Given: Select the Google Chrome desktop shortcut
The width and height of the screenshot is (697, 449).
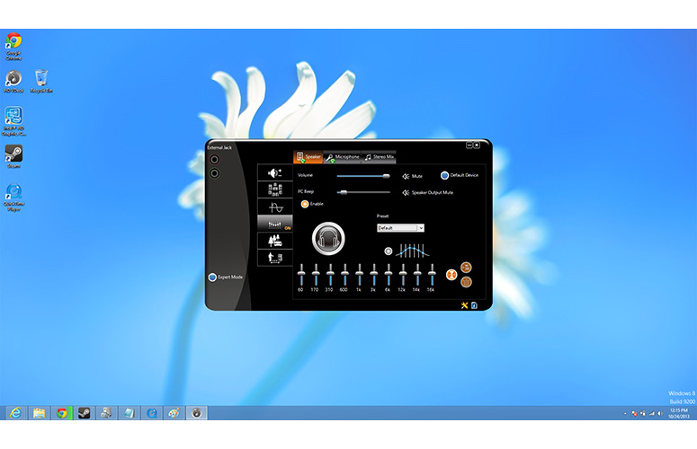Looking at the screenshot, I should pyautogui.click(x=13, y=46).
